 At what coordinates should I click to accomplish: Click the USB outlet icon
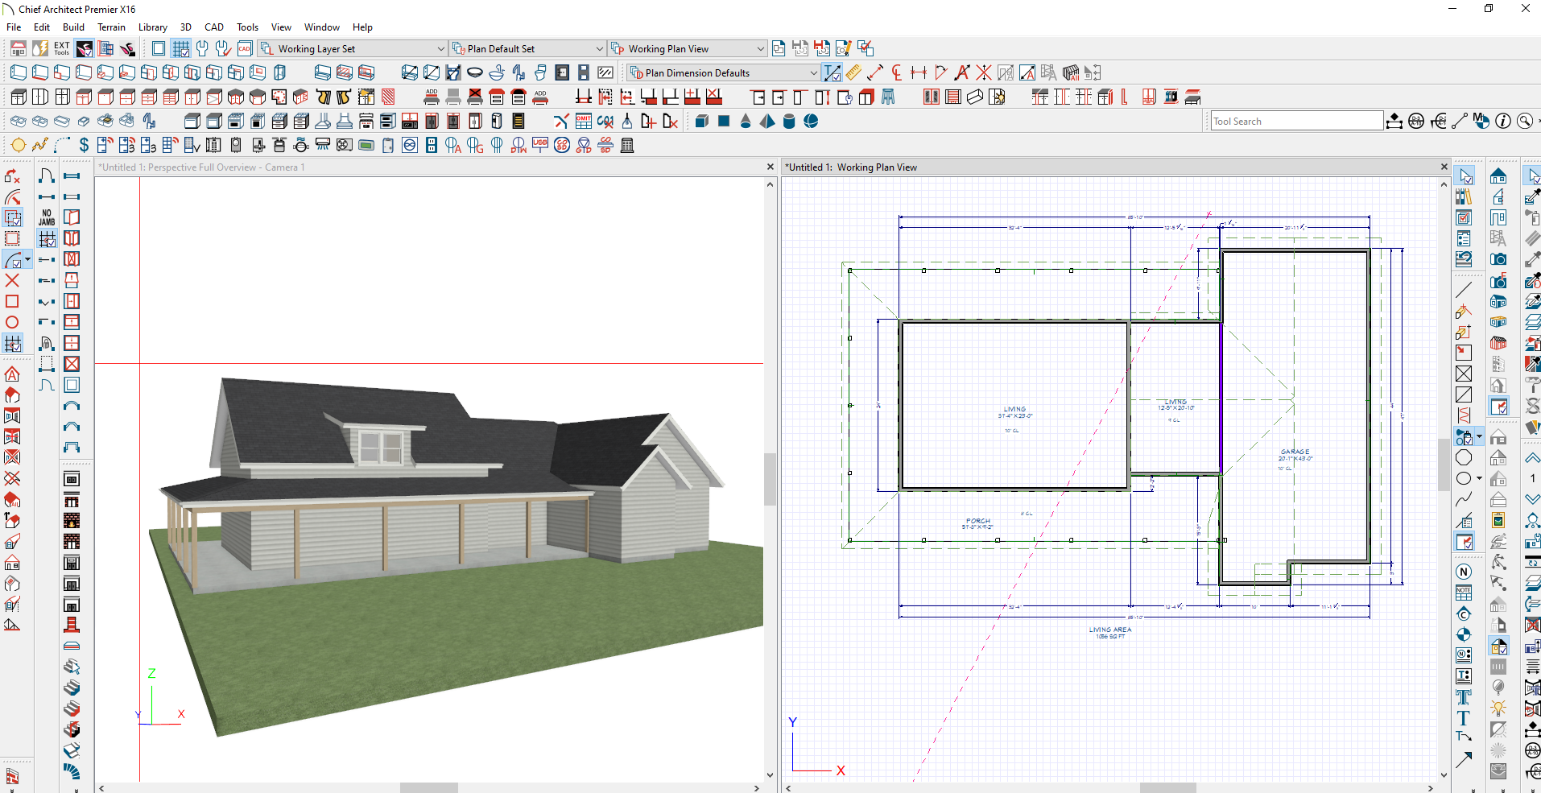click(540, 146)
